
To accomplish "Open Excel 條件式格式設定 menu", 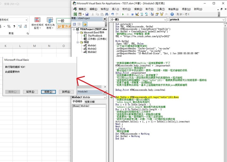I will pos(37,23).
